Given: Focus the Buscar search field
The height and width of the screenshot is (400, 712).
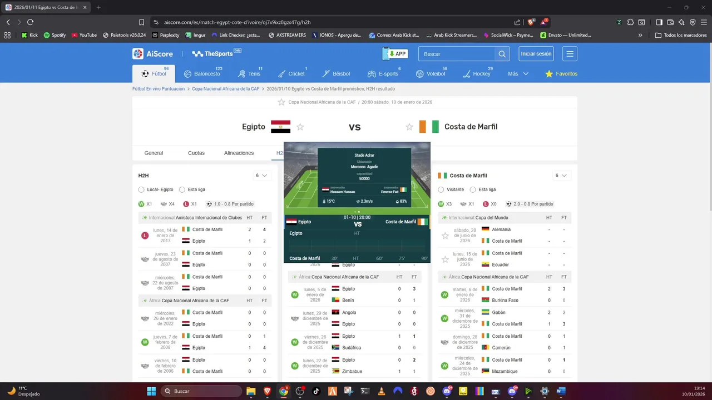Looking at the screenshot, I should click(457, 54).
